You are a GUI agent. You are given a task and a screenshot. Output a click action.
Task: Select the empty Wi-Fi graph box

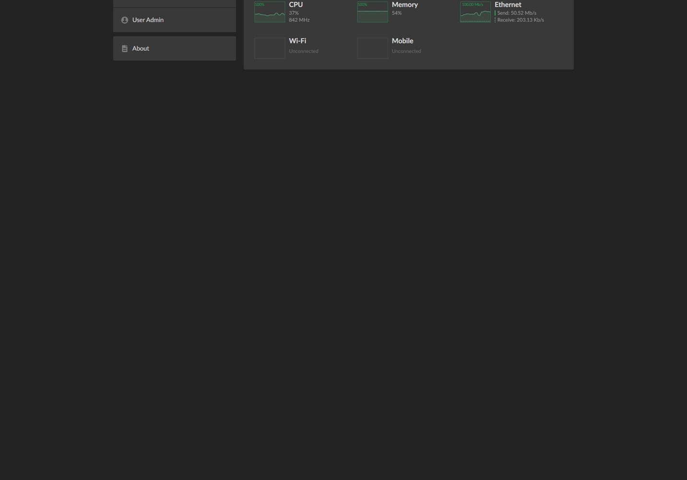(x=270, y=48)
